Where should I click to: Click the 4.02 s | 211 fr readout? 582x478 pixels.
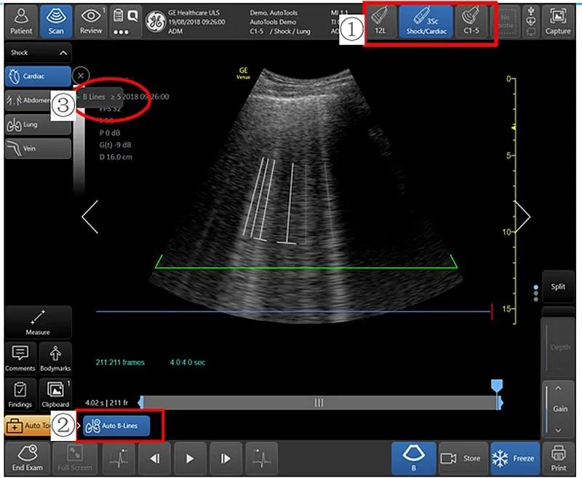tap(106, 402)
